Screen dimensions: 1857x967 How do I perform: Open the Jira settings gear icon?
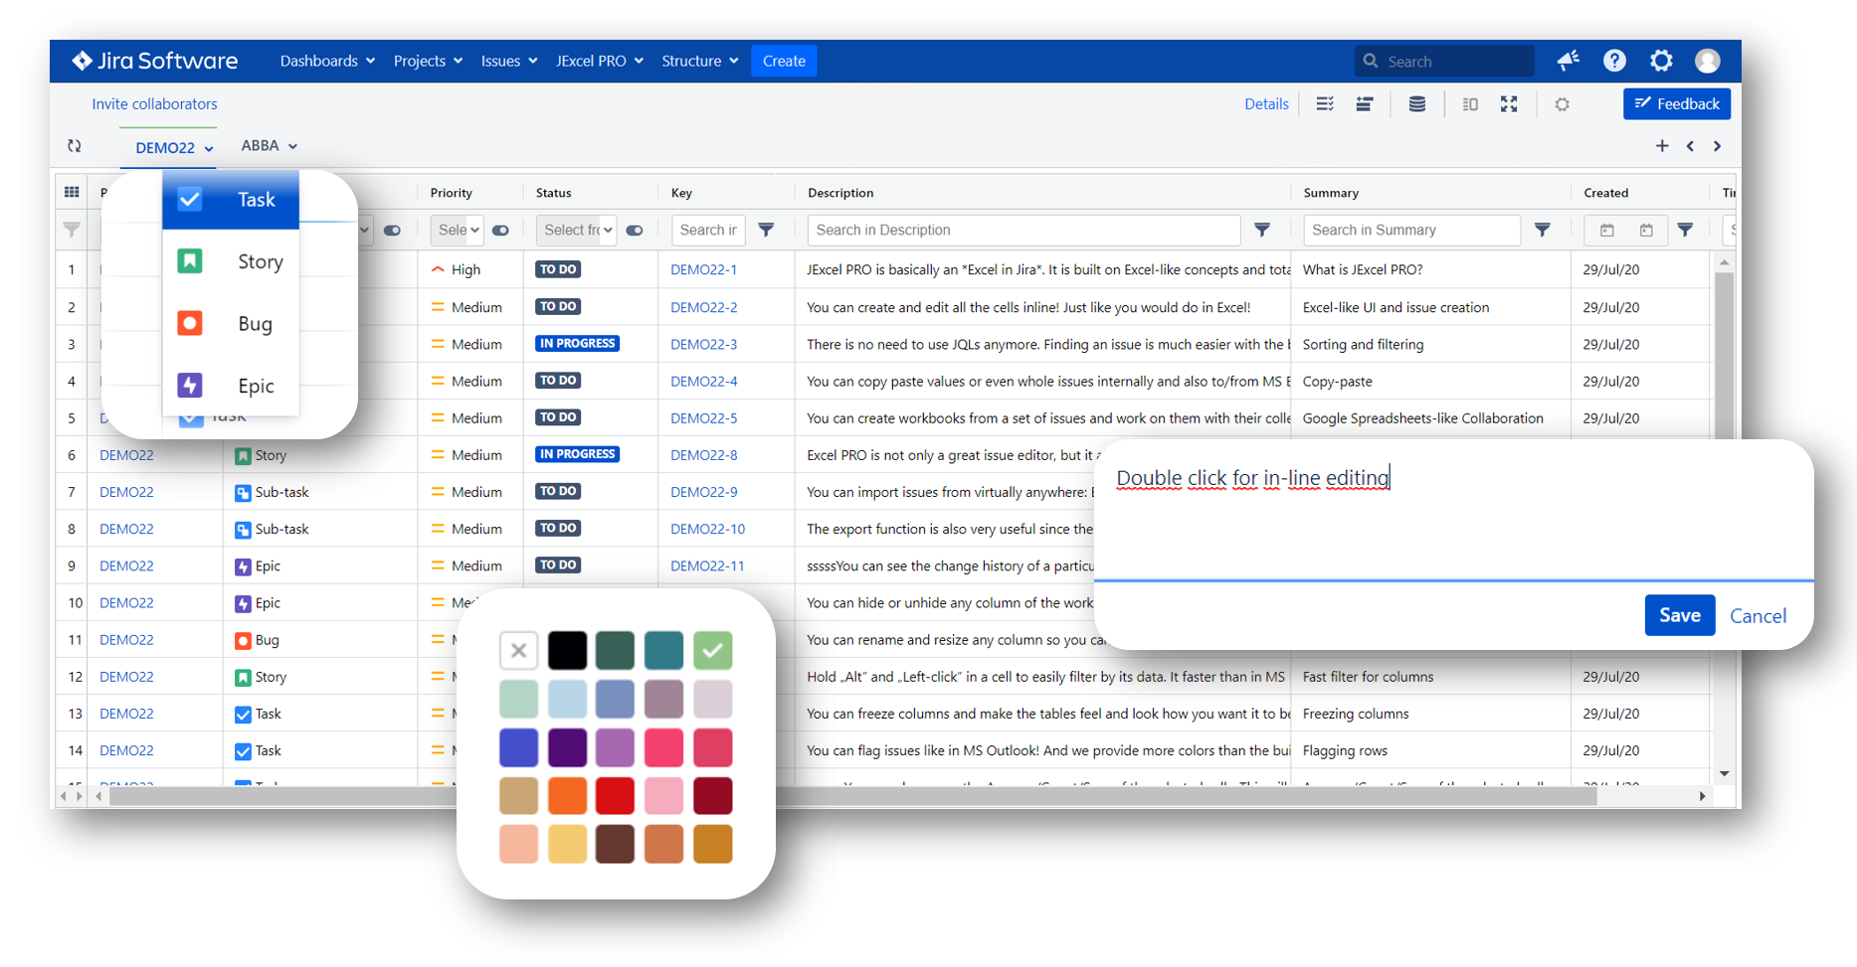point(1661,61)
